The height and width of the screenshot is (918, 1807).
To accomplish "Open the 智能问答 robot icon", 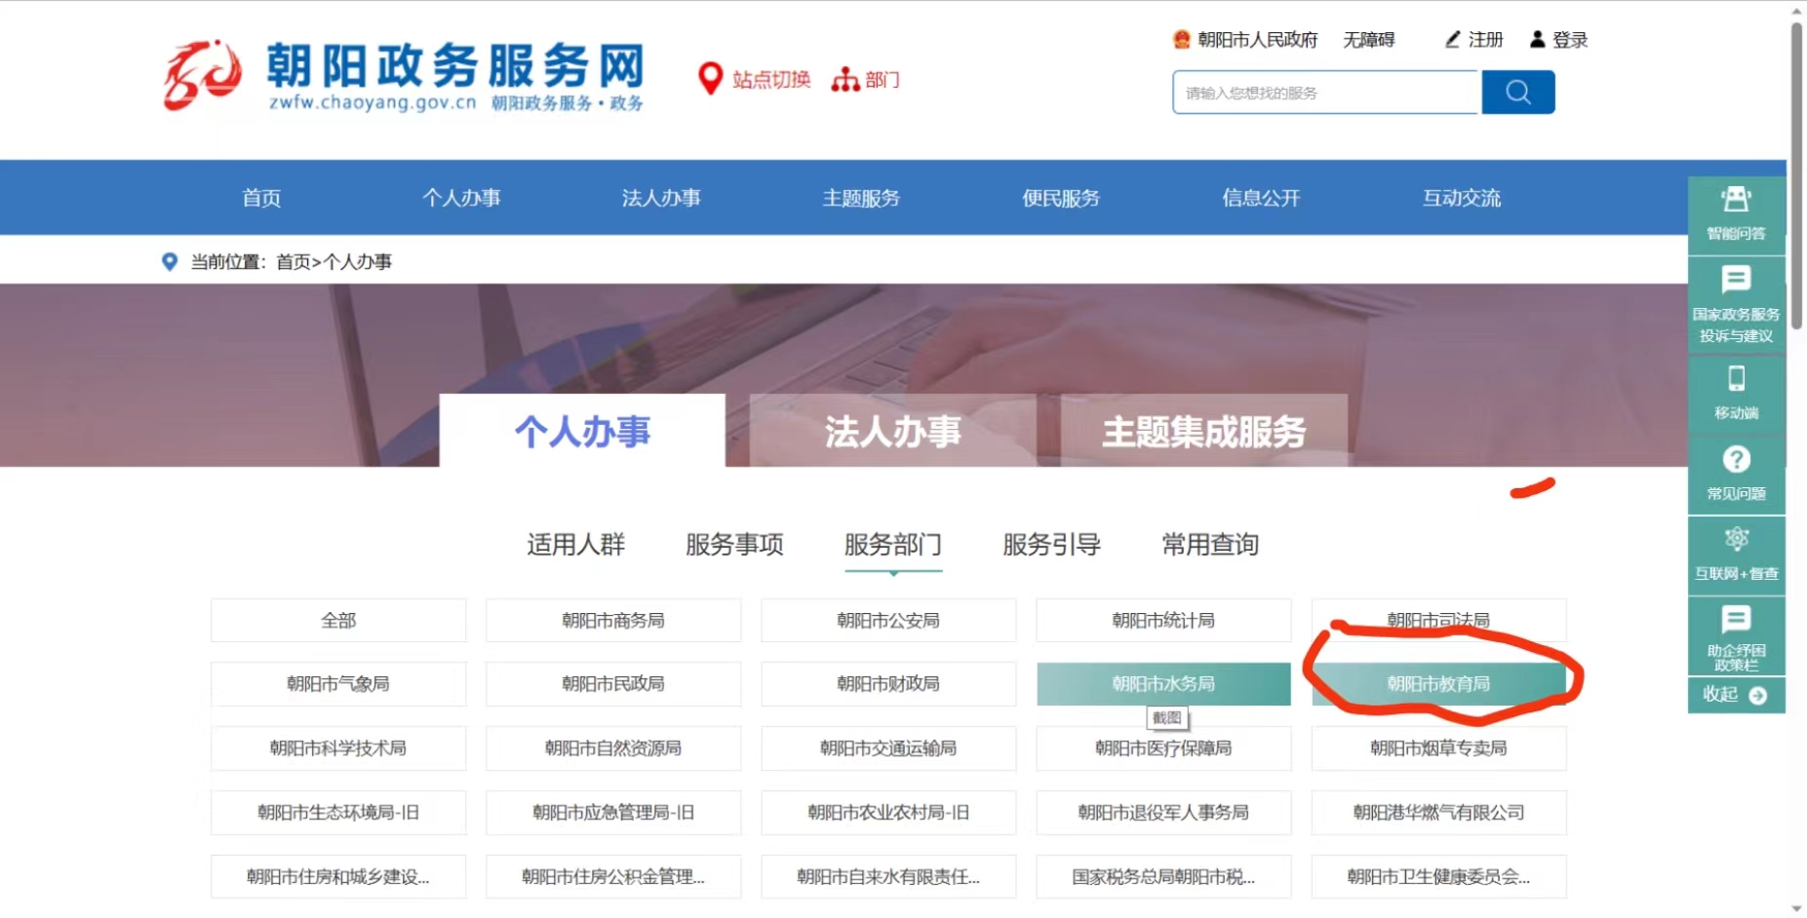I will point(1736,200).
